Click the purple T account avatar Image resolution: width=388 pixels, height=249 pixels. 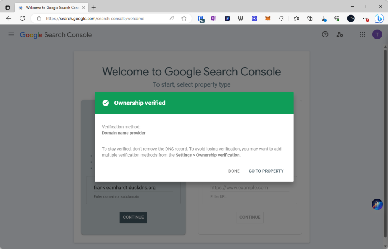377,34
